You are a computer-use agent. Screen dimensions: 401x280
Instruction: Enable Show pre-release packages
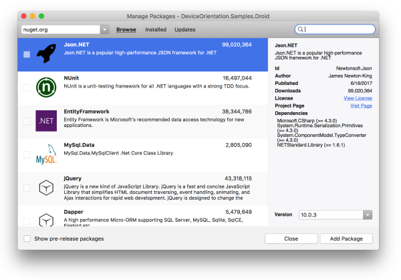[27, 239]
